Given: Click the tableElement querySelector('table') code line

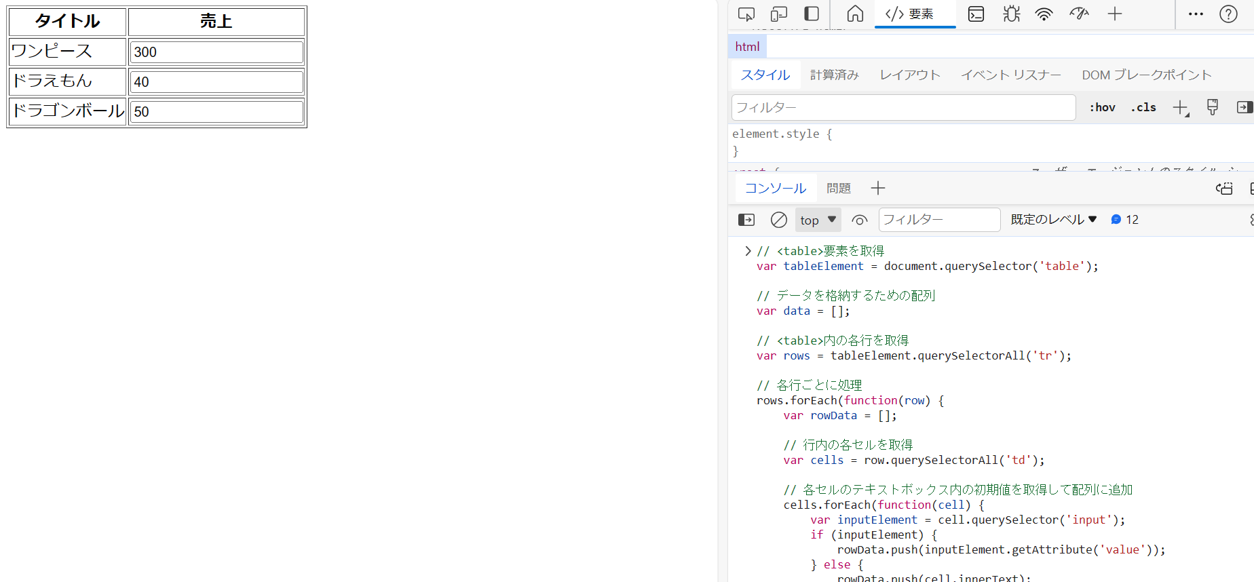Looking at the screenshot, I should click(x=927, y=266).
